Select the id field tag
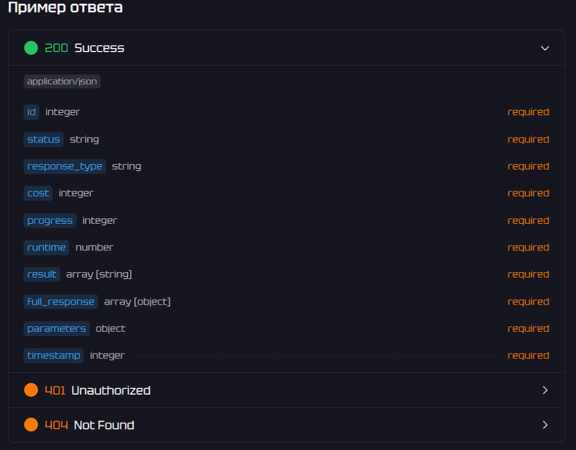576x450 pixels. click(x=32, y=112)
